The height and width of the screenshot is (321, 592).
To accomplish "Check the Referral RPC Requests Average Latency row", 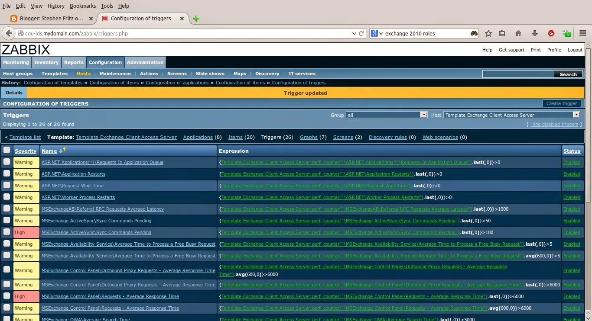I will tap(7, 209).
